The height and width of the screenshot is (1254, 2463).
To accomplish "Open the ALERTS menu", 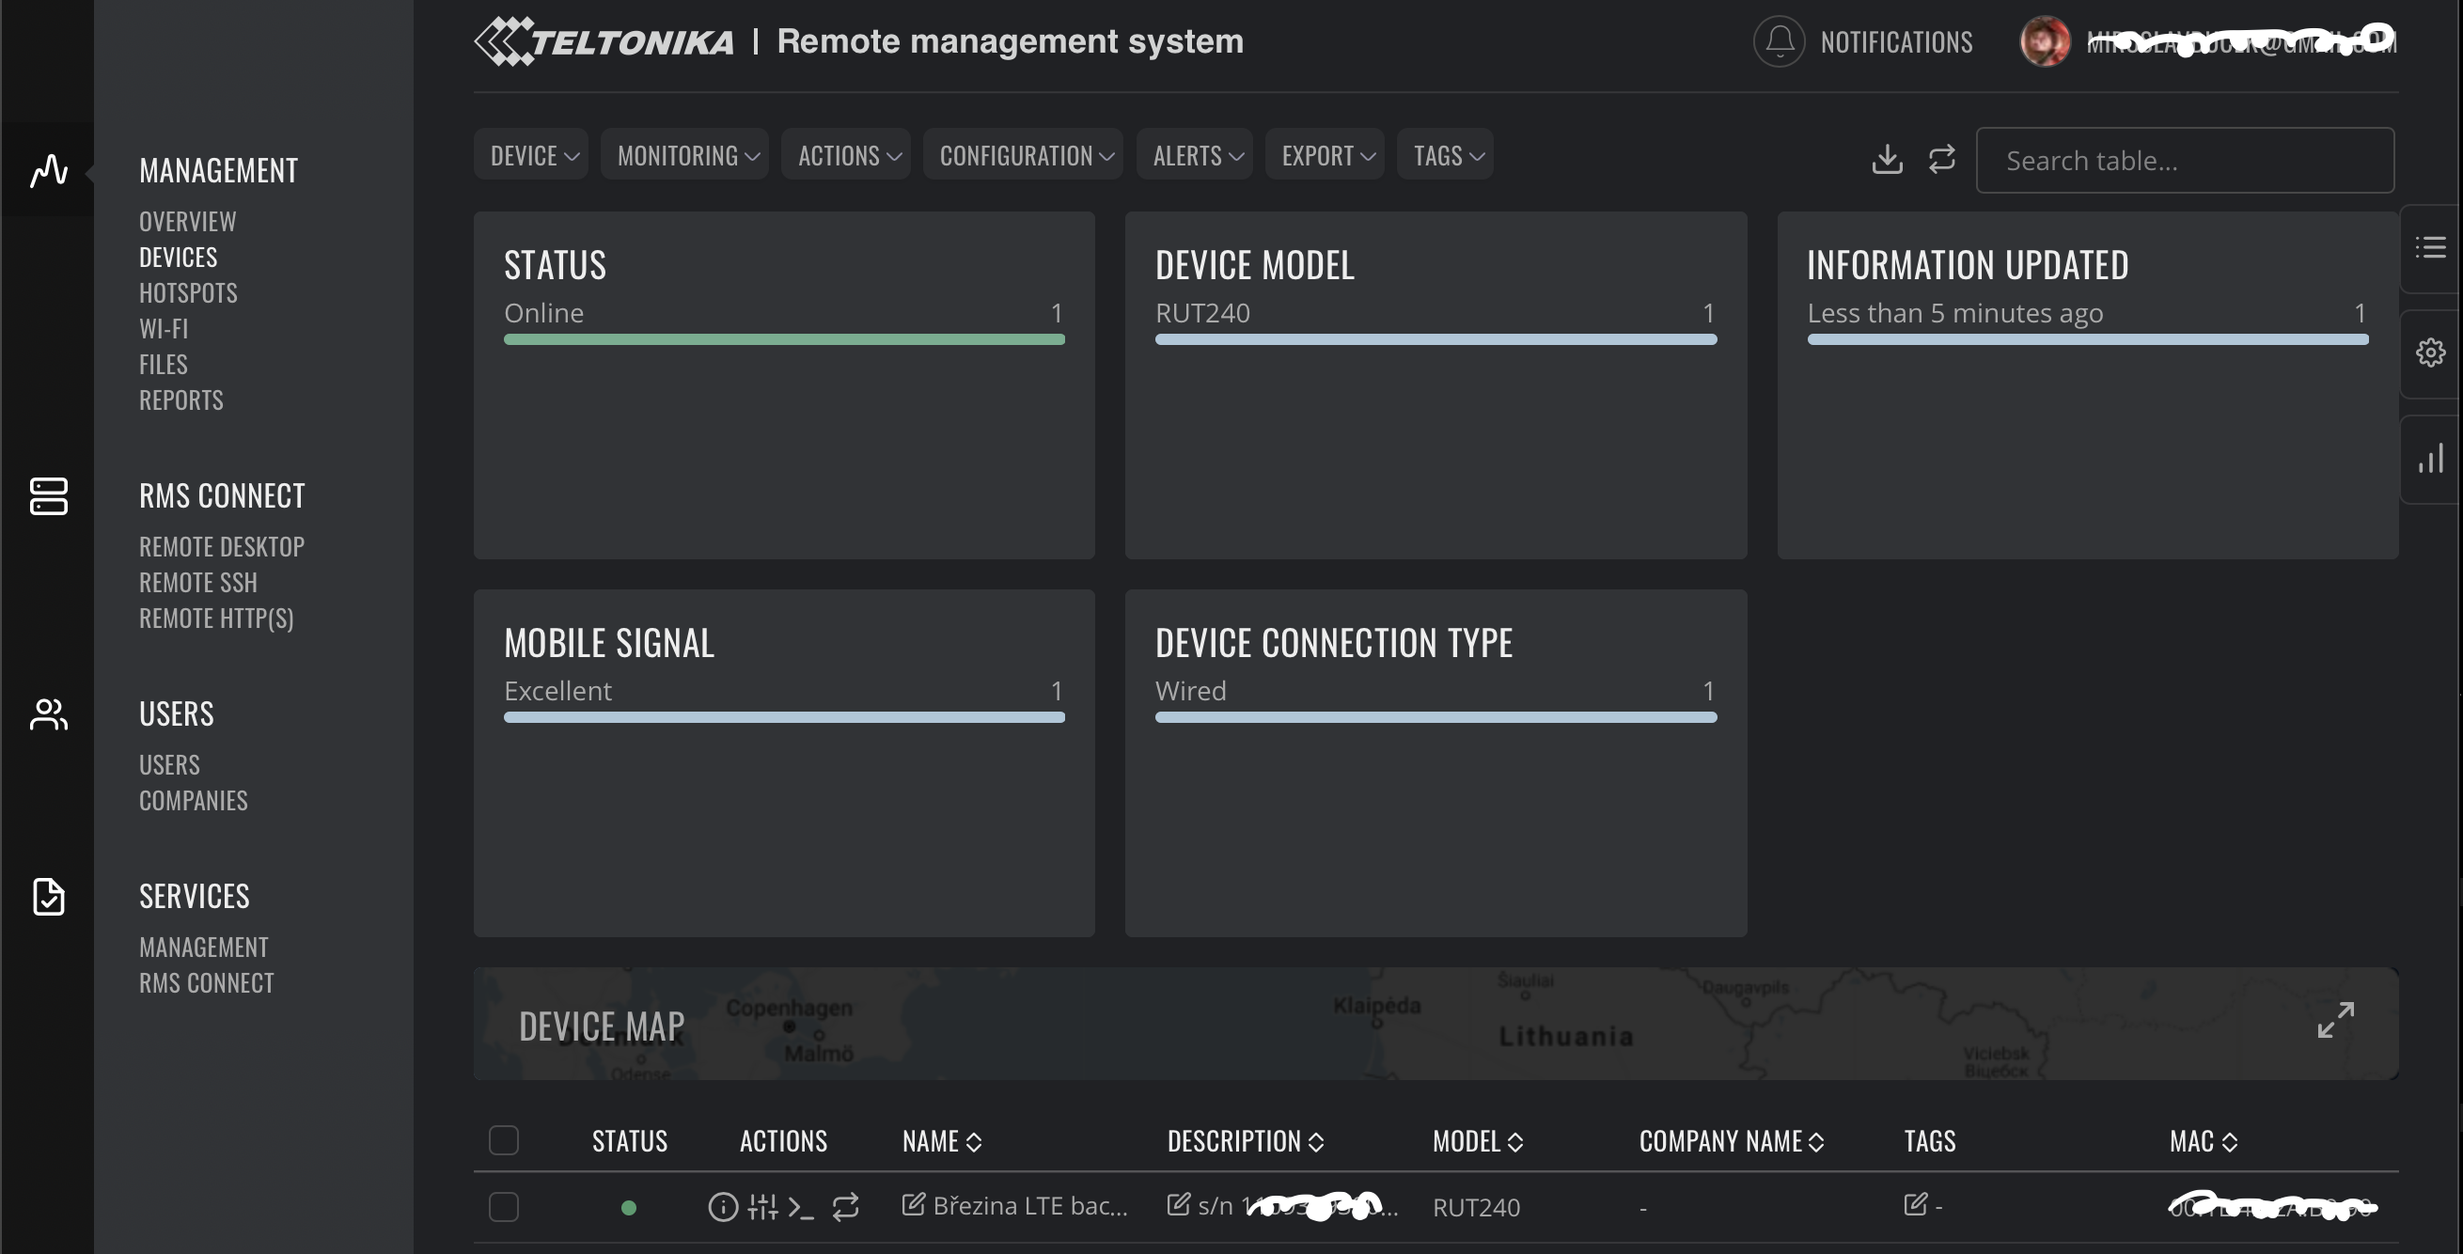I will point(1197,155).
